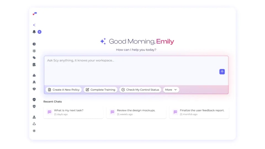Image resolution: width=265 pixels, height=149 pixels.
Task: Open the people organization sidebar icon
Action: coord(34,117)
